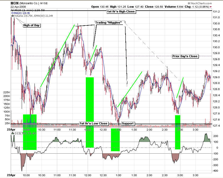
Task: Click the 'Support' annotation label
Action: pos(128,123)
